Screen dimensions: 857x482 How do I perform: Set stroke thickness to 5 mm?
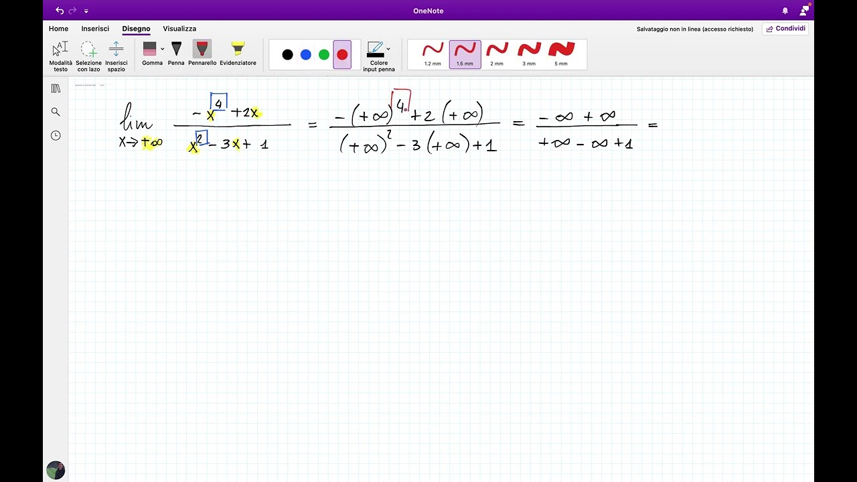tap(561, 54)
